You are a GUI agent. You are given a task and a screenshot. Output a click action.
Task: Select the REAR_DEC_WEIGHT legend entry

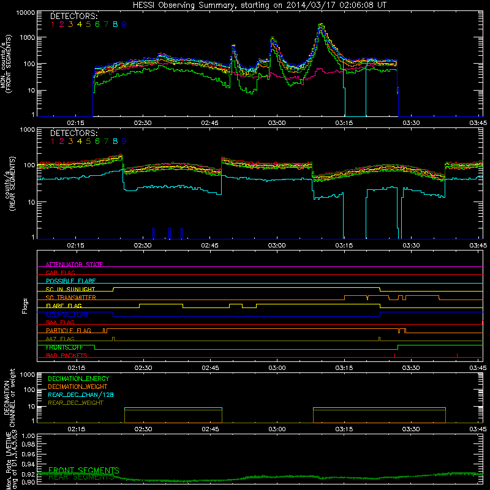tap(75, 403)
